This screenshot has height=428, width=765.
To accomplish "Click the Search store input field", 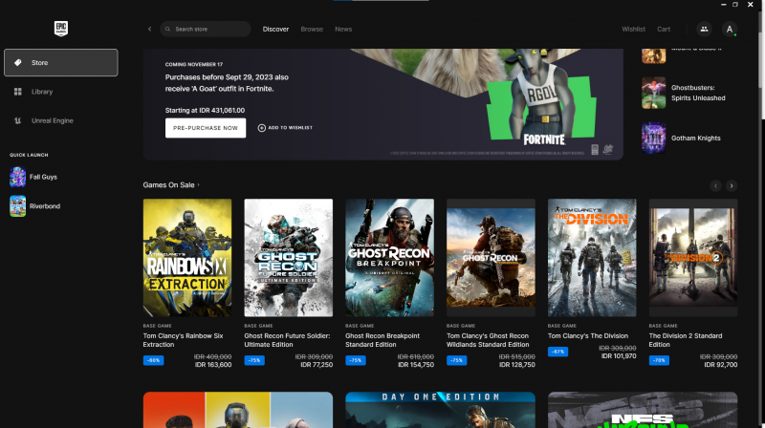I will [208, 30].
